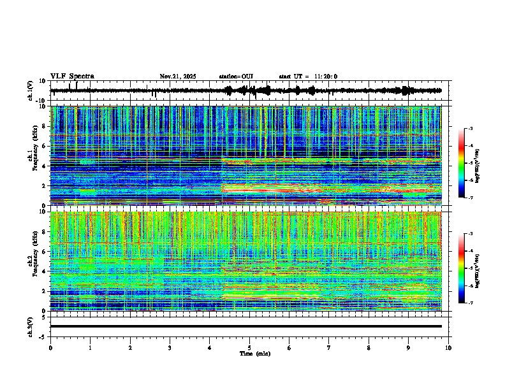The height and width of the screenshot is (390, 505).
Task: Click the "-7" label on ch.1 colorbar
Action: click(471, 198)
